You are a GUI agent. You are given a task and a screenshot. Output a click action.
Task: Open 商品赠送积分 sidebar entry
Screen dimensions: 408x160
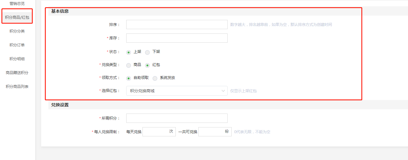pyautogui.click(x=17, y=73)
